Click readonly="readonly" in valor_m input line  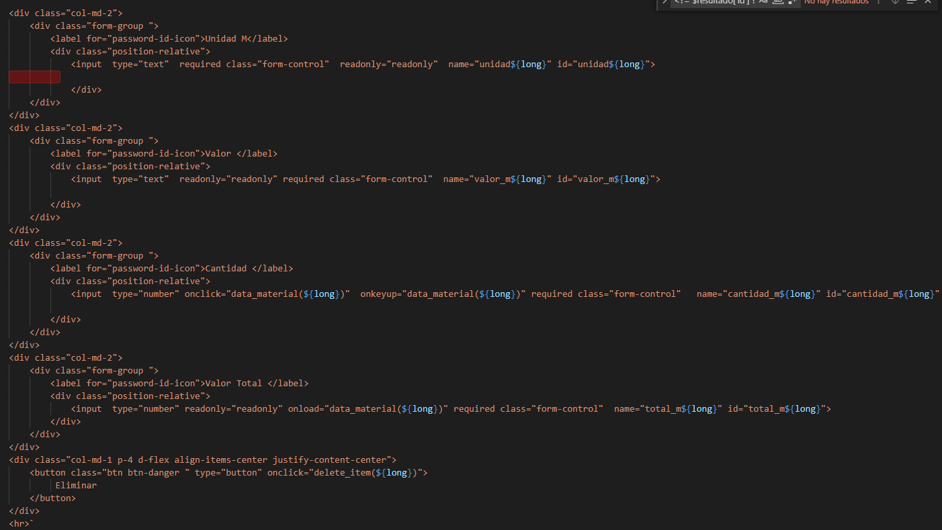[228, 179]
